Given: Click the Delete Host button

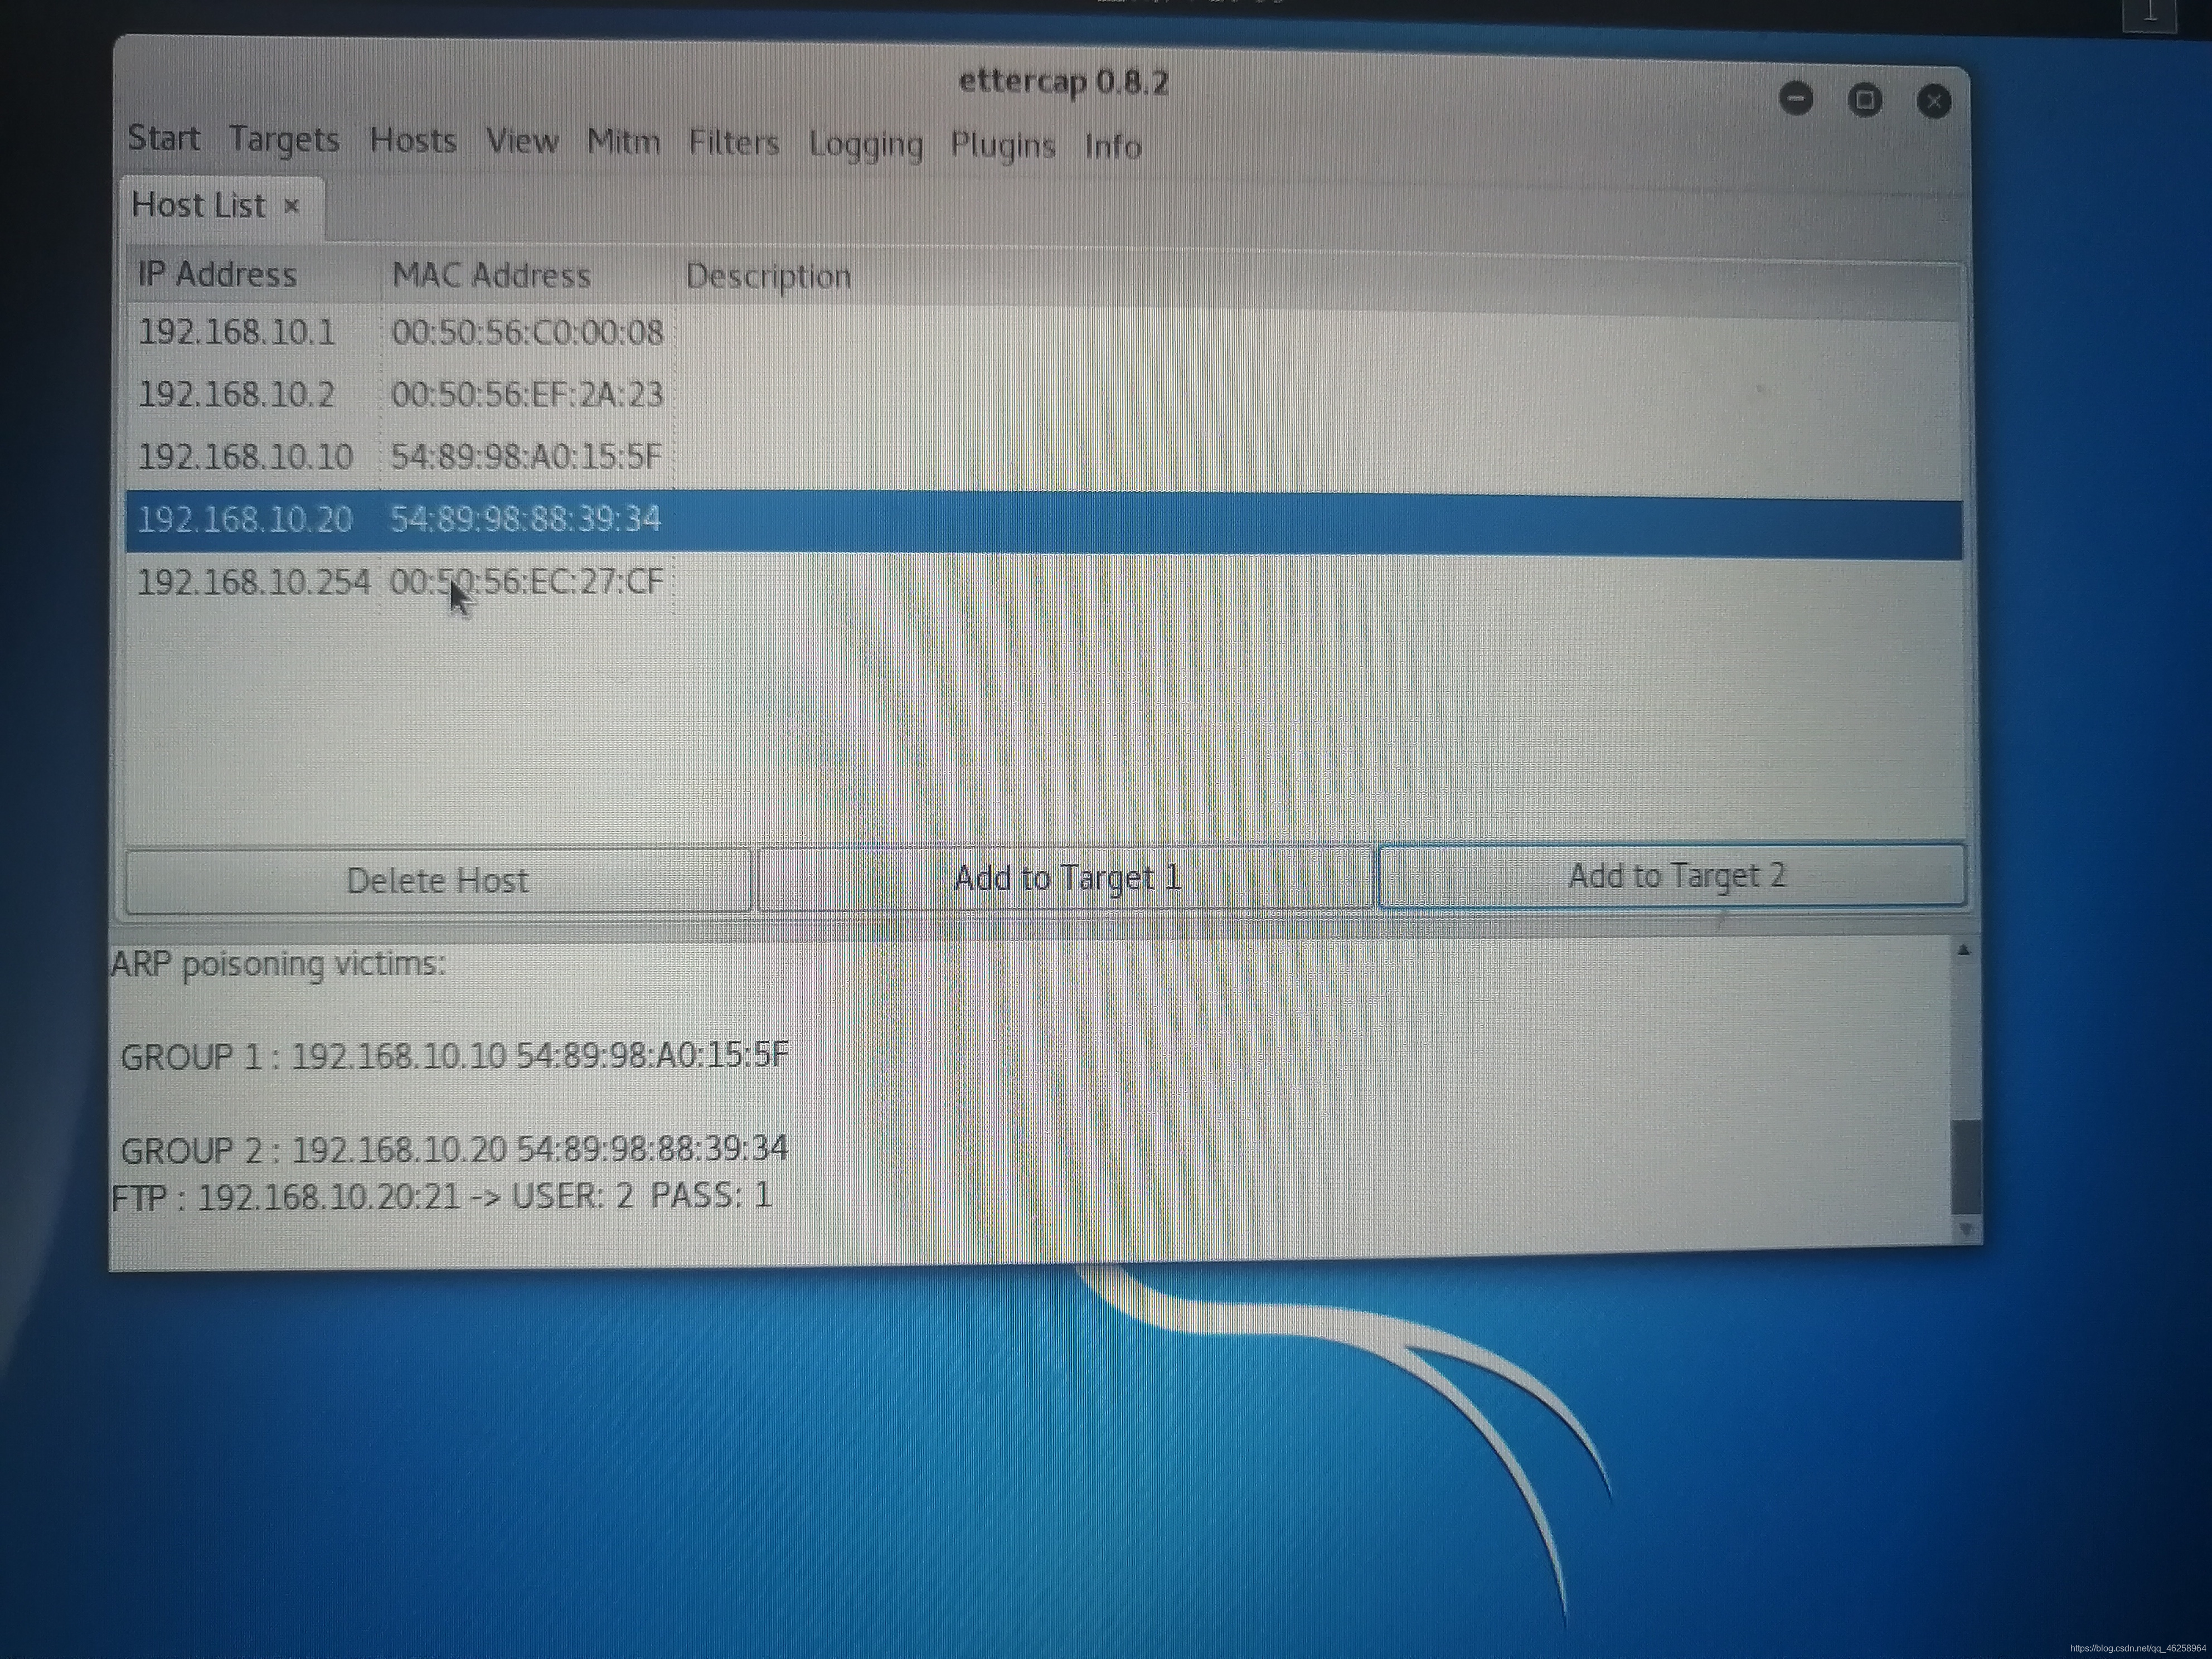Looking at the screenshot, I should point(437,880).
